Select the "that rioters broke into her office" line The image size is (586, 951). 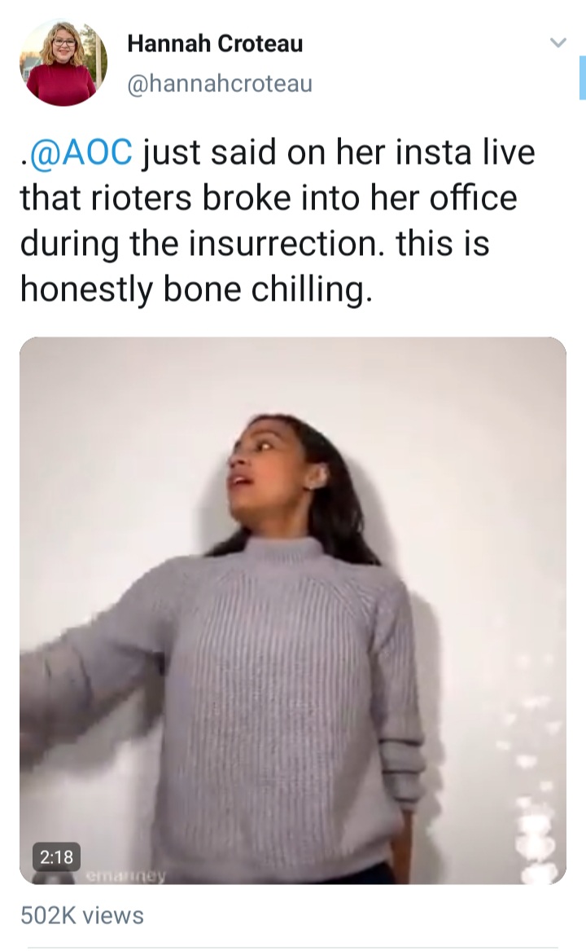269,198
